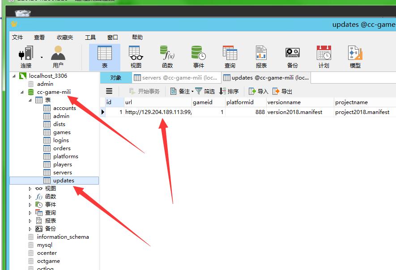Screen dimensions: 396x270
Task: Click the hamburger menu icon above grid
Action: (x=109, y=91)
